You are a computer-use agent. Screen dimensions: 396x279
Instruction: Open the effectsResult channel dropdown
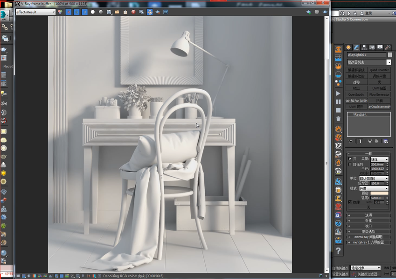(35, 12)
